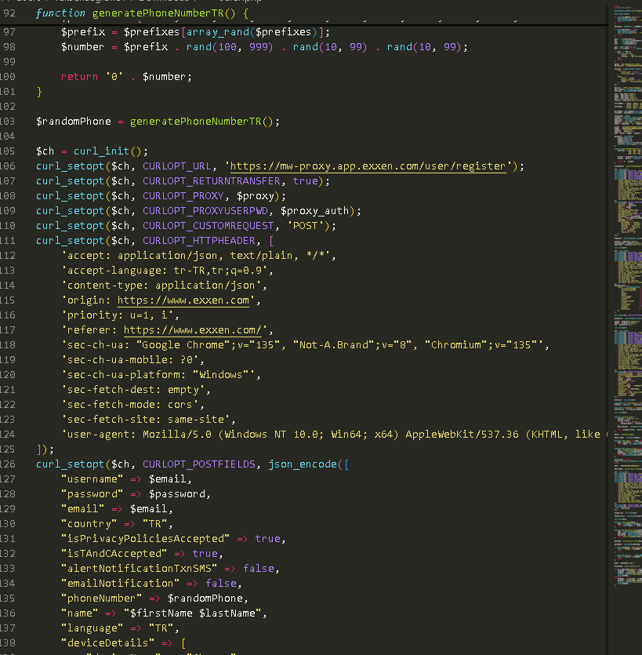Click the json_encode function call
Screen dimensions: 642x655
pyautogui.click(x=303, y=464)
